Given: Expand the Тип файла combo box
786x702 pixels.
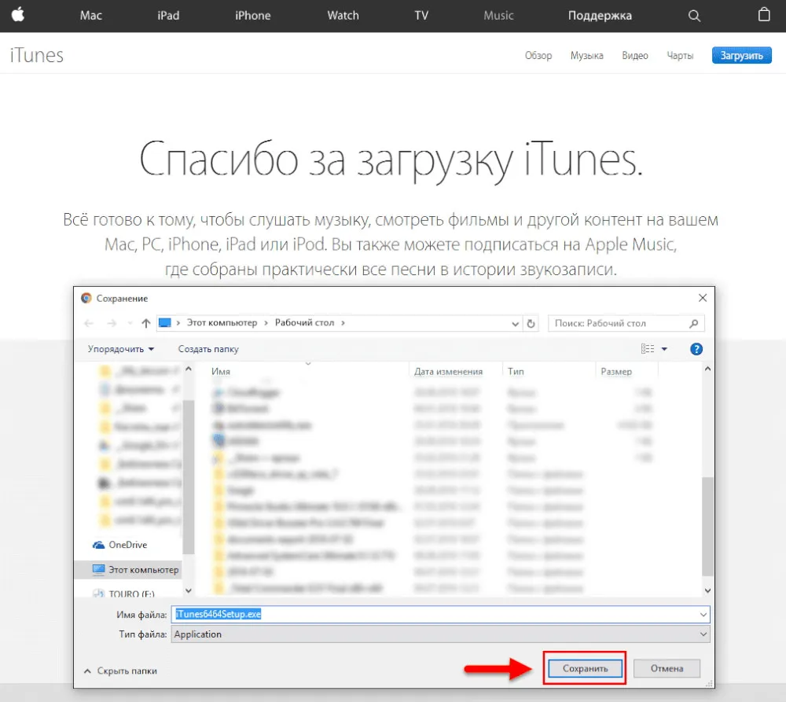Looking at the screenshot, I should pos(703,634).
